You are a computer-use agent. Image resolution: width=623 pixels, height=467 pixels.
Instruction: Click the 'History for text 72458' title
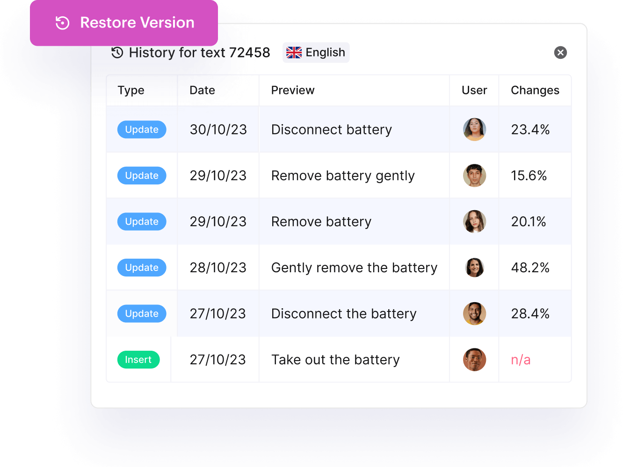click(x=199, y=52)
